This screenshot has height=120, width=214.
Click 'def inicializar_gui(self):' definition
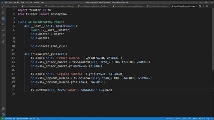click(46, 54)
